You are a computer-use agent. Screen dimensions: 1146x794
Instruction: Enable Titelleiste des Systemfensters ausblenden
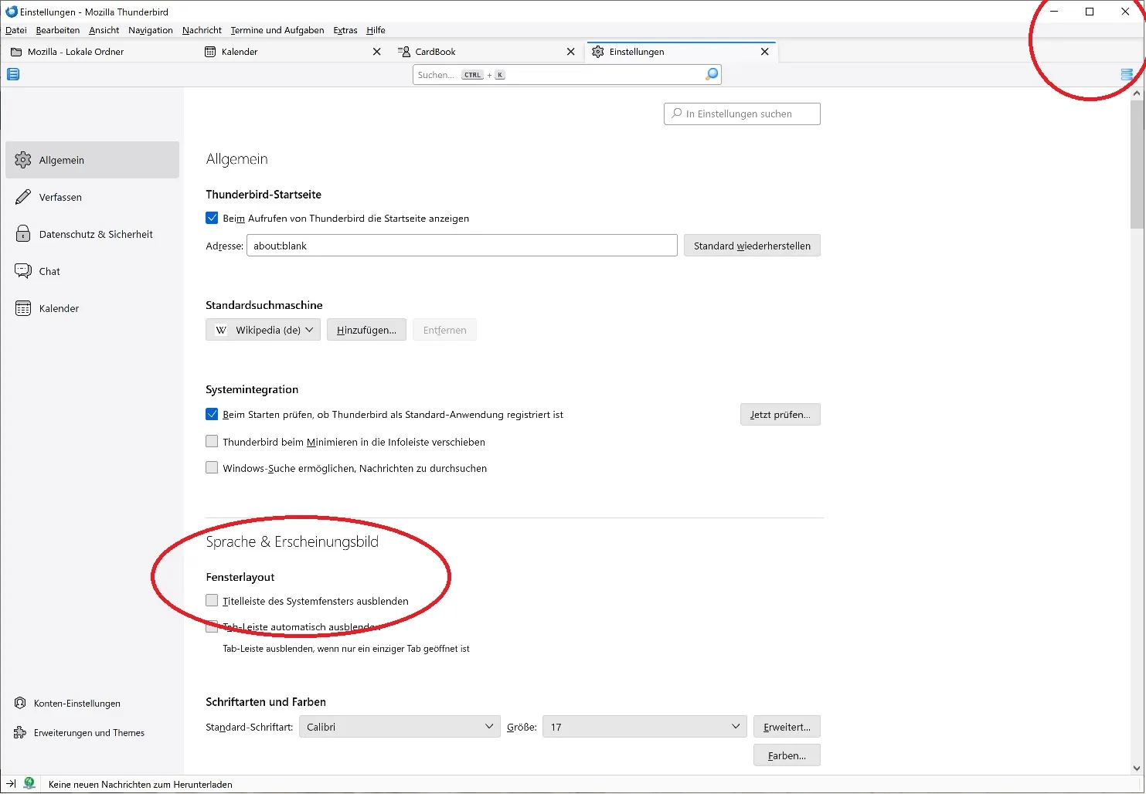[x=212, y=600]
